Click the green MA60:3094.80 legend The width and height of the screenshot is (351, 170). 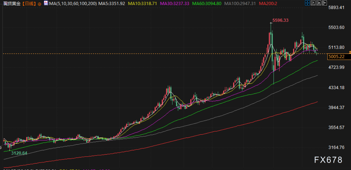(x=207, y=4)
